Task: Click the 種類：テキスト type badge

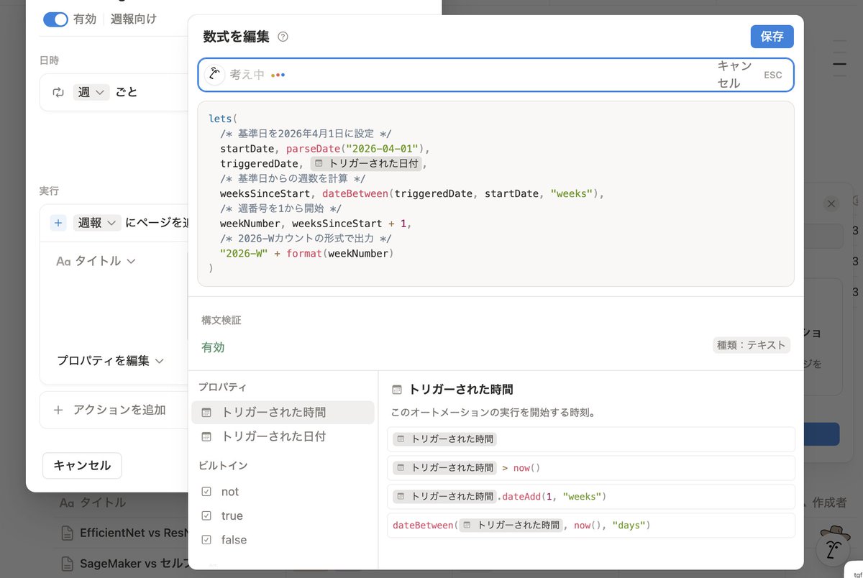Action: click(x=752, y=345)
